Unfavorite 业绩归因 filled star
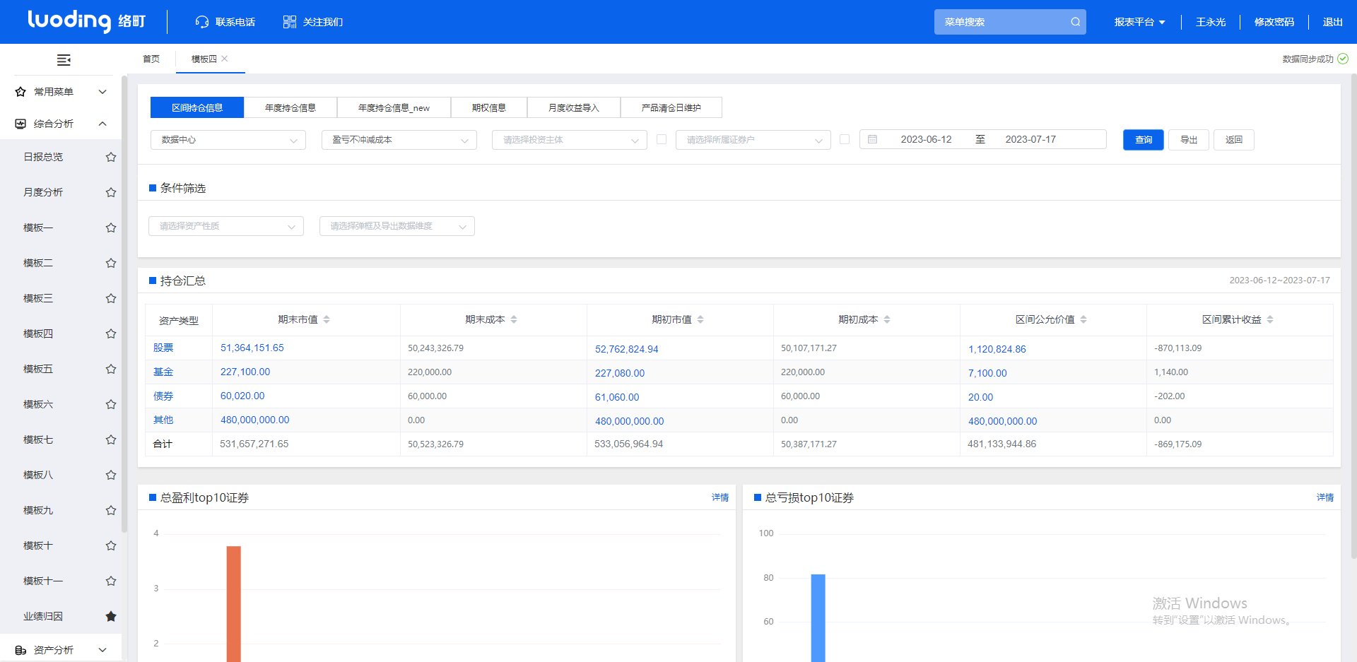 coord(111,616)
